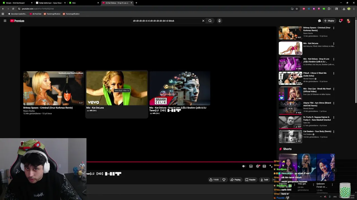Start voice search with the microphone

tap(219, 21)
